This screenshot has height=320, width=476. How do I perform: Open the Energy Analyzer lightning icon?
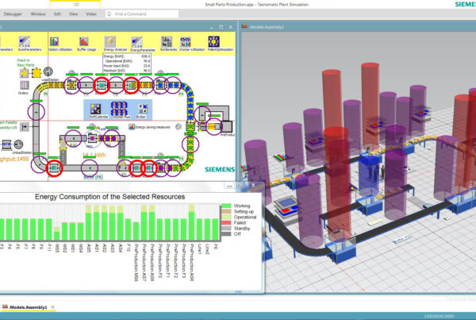click(110, 41)
